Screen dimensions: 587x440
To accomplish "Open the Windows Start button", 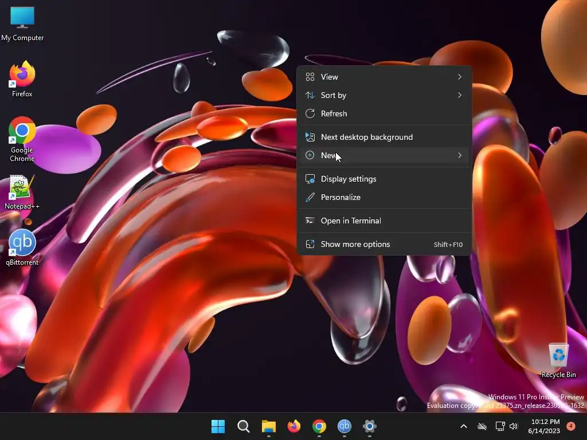I will tap(218, 426).
